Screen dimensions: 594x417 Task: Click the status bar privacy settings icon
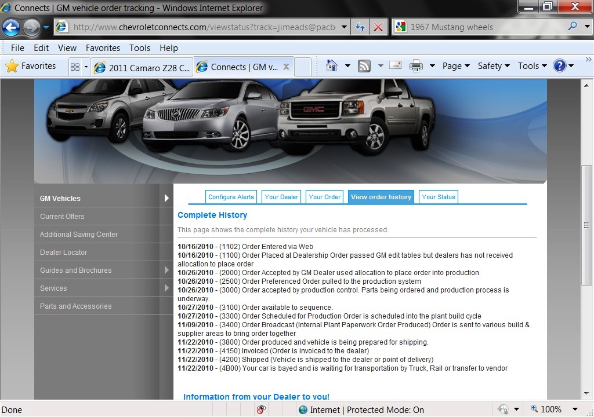[503, 409]
